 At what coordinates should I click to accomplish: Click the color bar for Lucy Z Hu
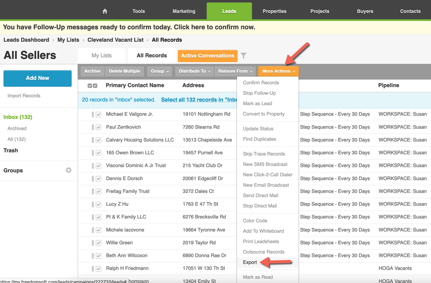pyautogui.click(x=93, y=204)
